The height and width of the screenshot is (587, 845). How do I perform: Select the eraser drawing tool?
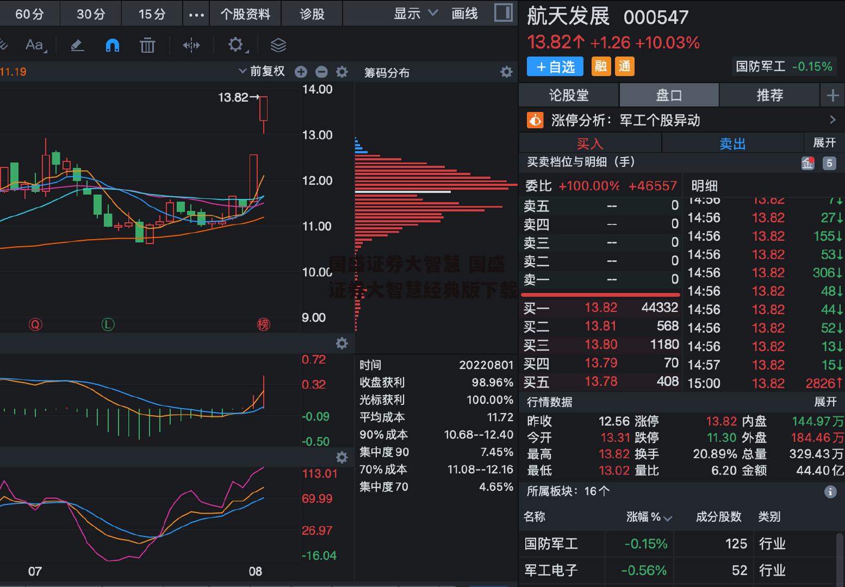point(77,45)
